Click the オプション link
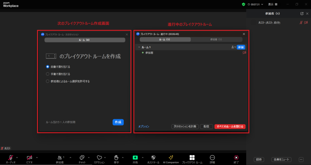Viewport: 311px width, 165px height. click(144, 126)
